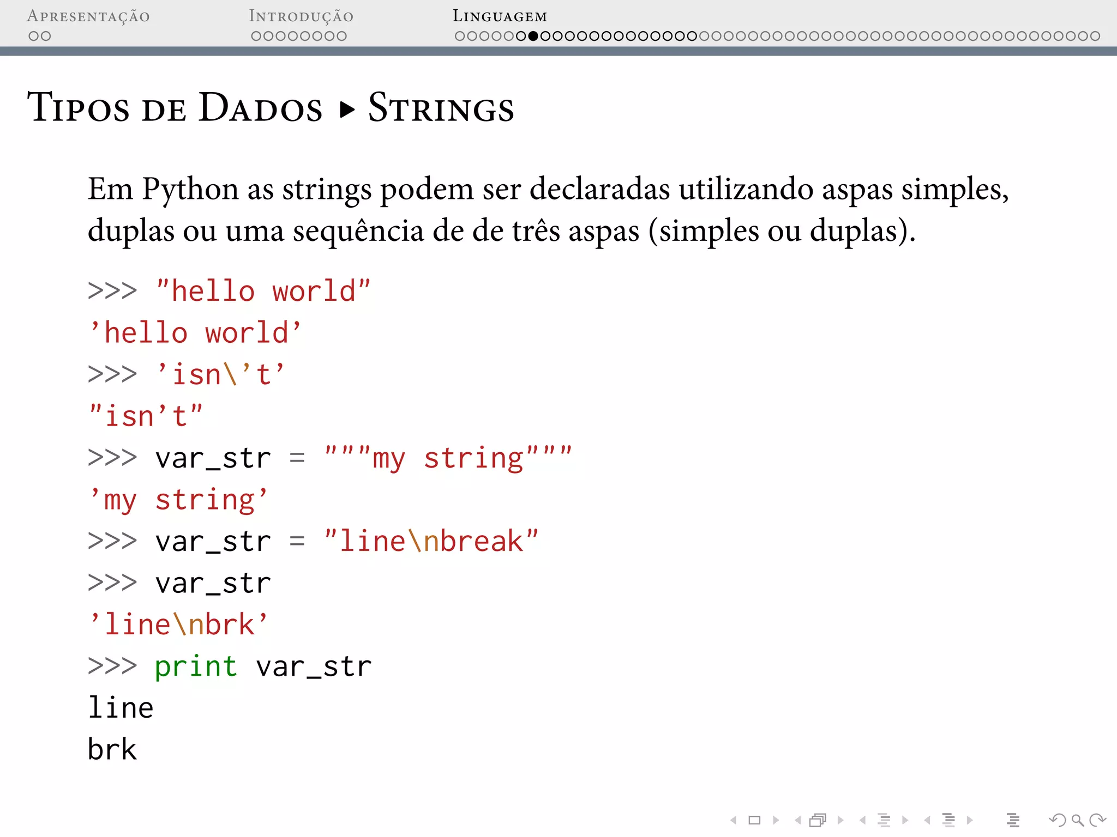
Task: Select first slide dot under Apresentação
Action: [33, 36]
